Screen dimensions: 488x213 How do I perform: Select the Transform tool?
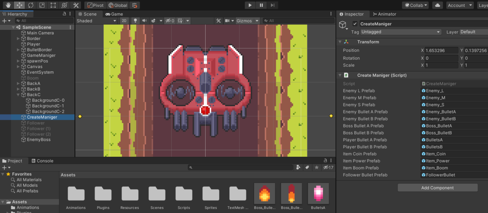click(64, 5)
